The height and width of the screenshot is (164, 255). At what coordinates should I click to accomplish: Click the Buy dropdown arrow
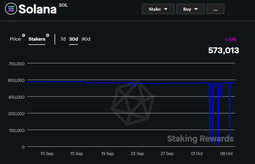(196, 9)
